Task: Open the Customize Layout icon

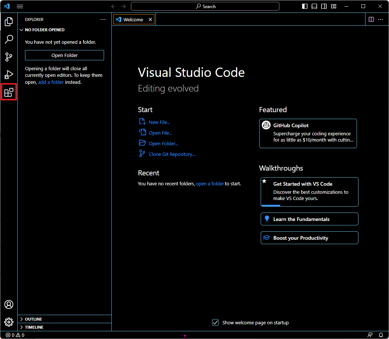Action: click(334, 7)
